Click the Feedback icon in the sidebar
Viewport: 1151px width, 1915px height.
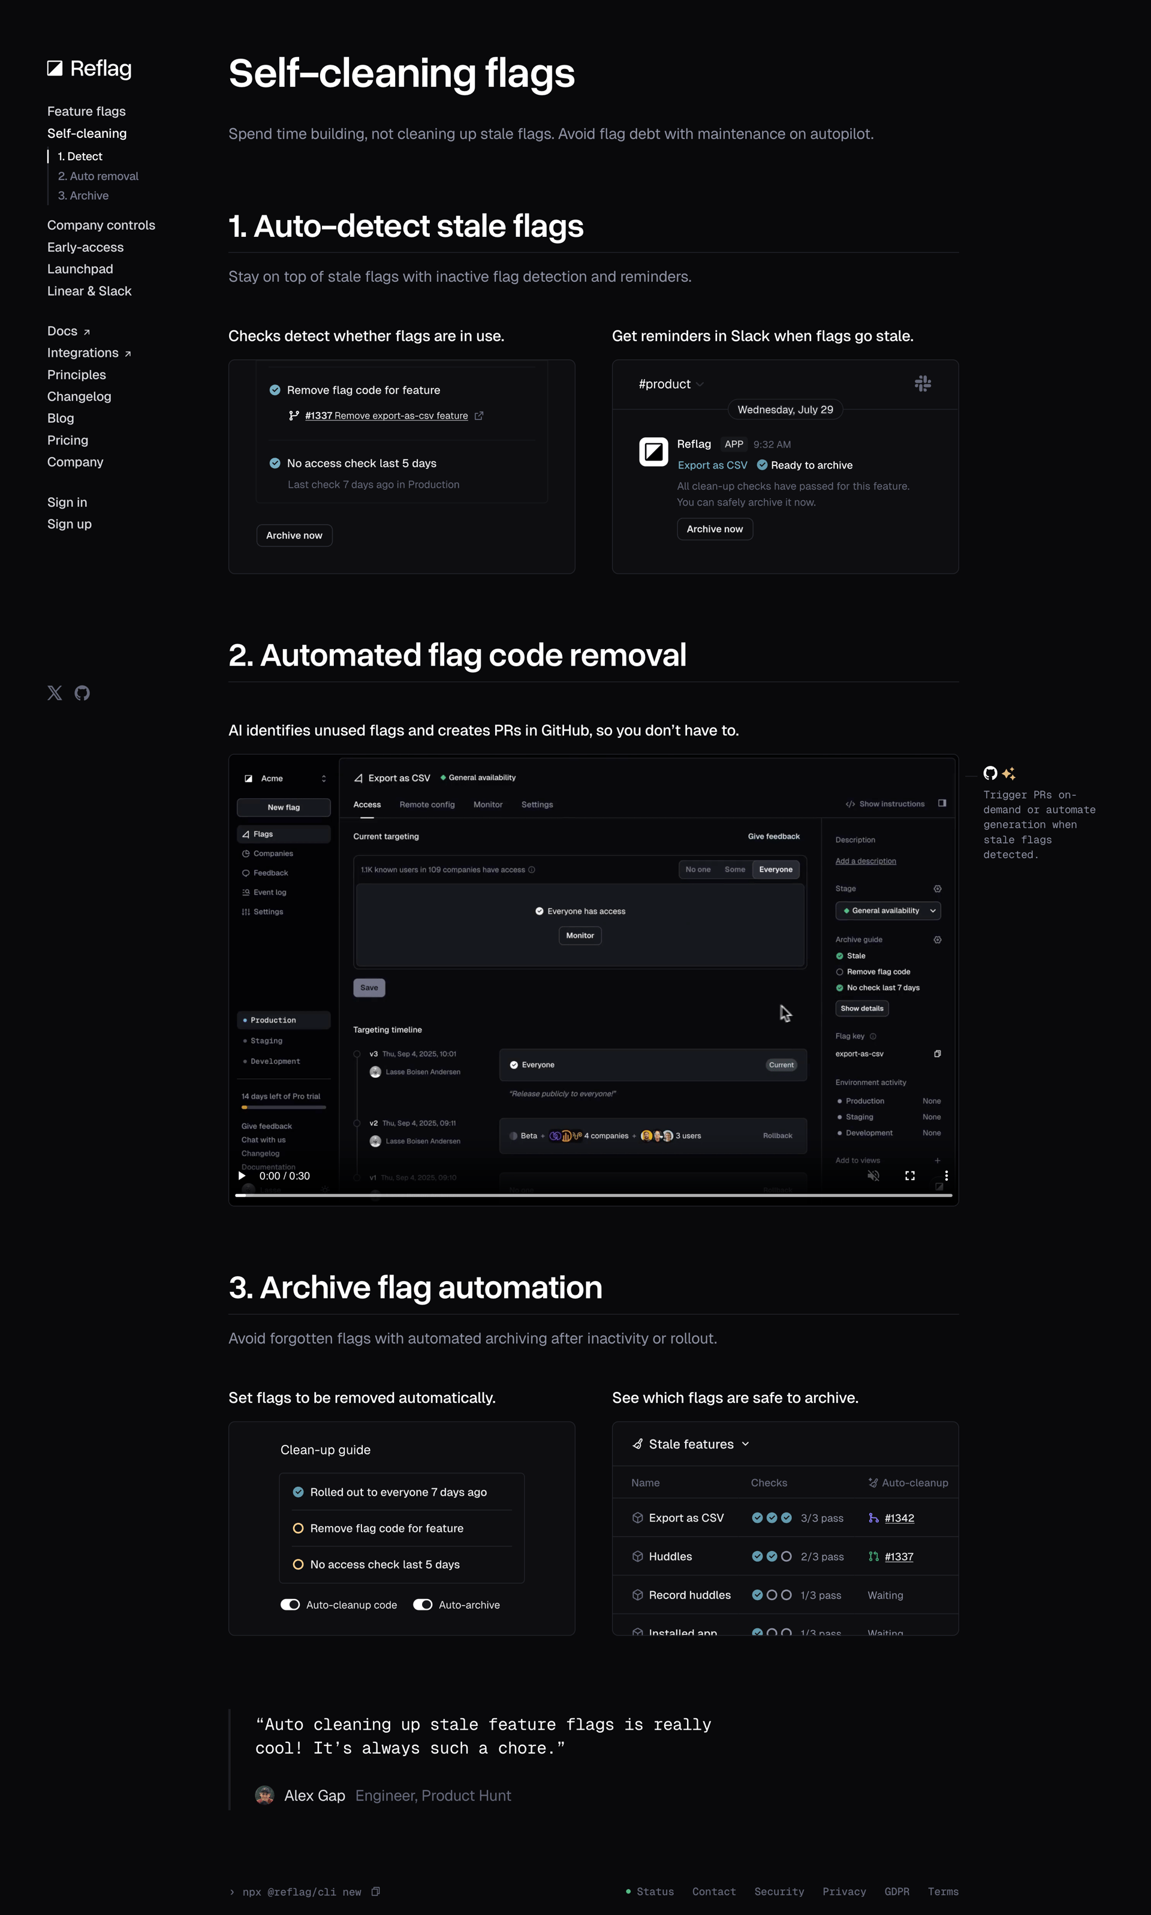click(246, 872)
